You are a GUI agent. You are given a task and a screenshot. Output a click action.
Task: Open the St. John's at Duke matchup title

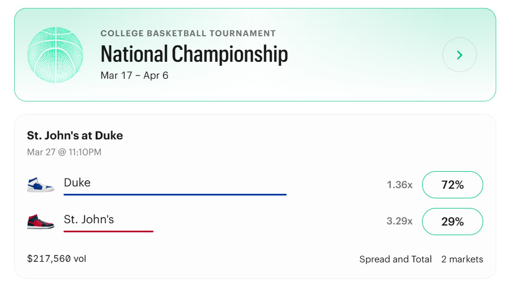click(75, 135)
